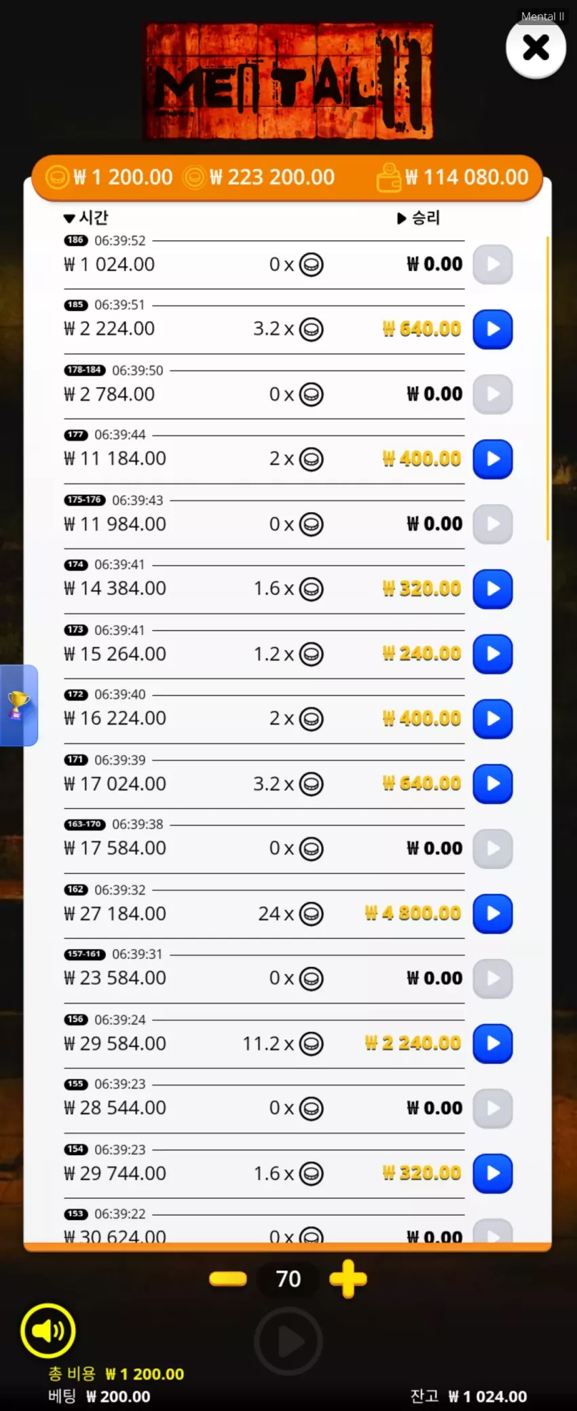Click the large spin play button

288,1341
